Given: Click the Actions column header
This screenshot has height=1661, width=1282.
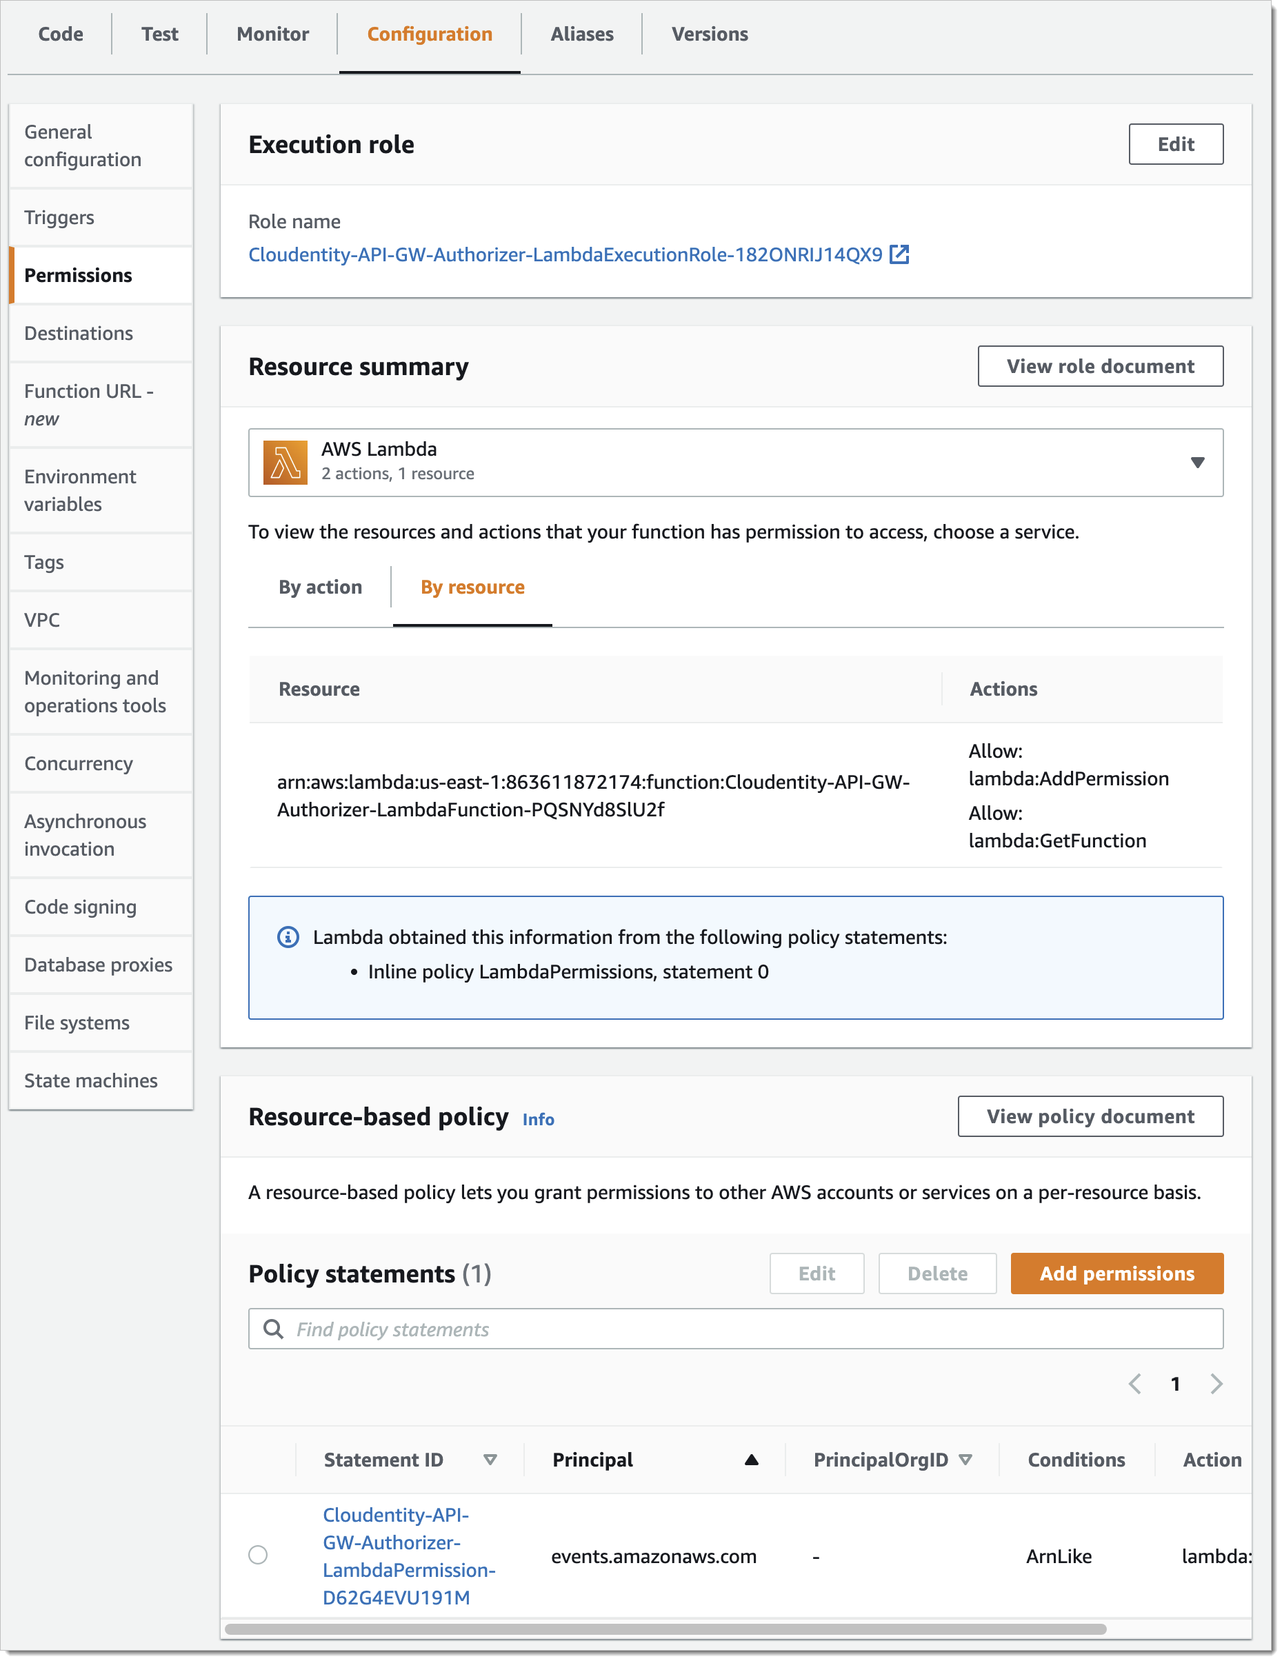Looking at the screenshot, I should point(1003,689).
